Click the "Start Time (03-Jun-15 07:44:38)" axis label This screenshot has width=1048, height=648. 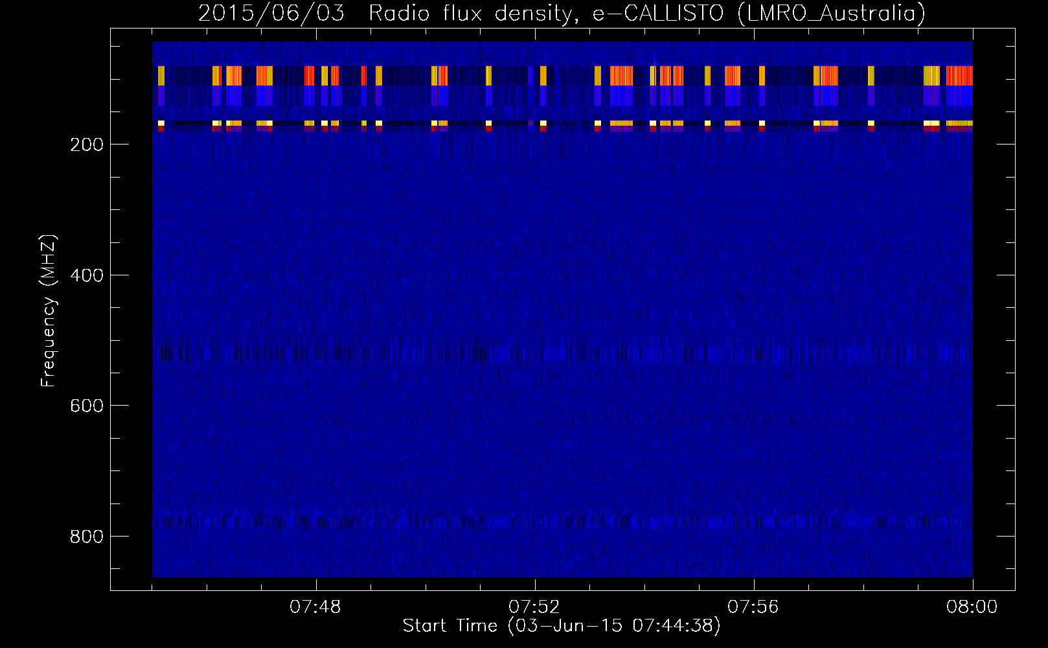(562, 626)
